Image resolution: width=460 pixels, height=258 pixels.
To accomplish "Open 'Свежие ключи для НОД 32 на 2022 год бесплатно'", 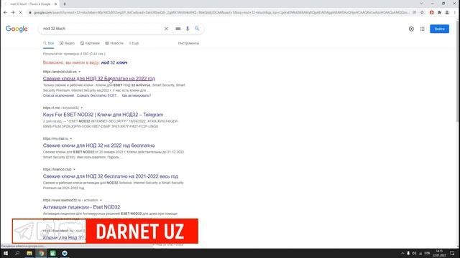I will [x=98, y=145].
